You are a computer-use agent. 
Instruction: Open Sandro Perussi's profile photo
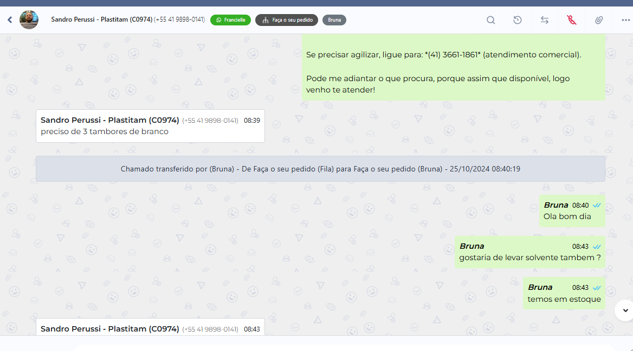[x=29, y=20]
